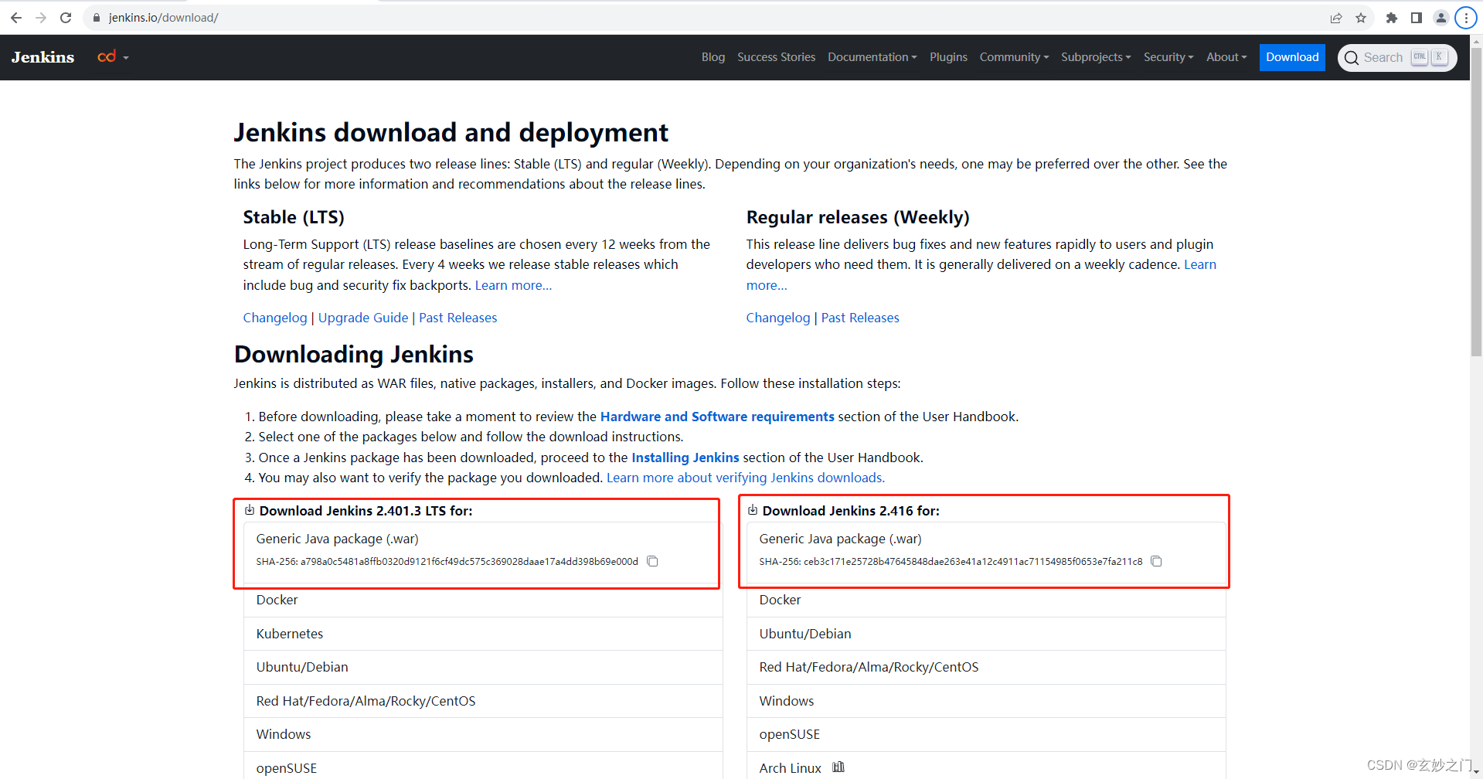Screen dimensions: 1483x779
Task: Open the share page icon
Action: point(1336,18)
